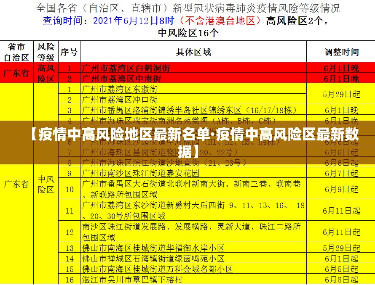The width and height of the screenshot is (375, 285).
Task: Select 6月1日晚 in the 白鹤洞街 row
Action: pyautogui.click(x=341, y=68)
